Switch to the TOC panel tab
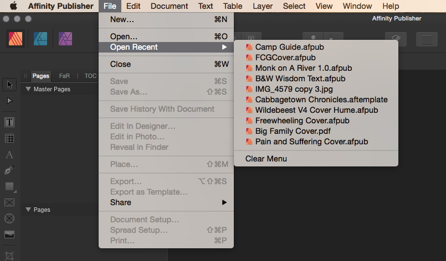The image size is (446, 261). pyautogui.click(x=90, y=76)
